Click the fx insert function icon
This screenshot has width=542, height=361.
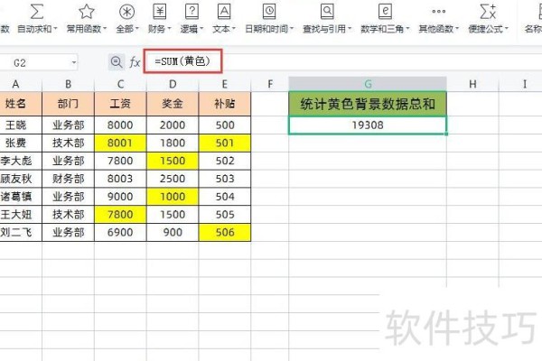[135, 62]
